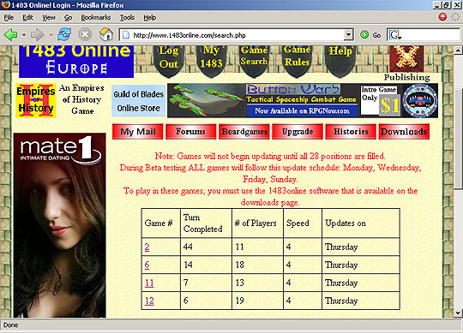Image resolution: width=463 pixels, height=333 pixels.
Task: Go to the Home page icon
Action: pyautogui.click(x=106, y=34)
